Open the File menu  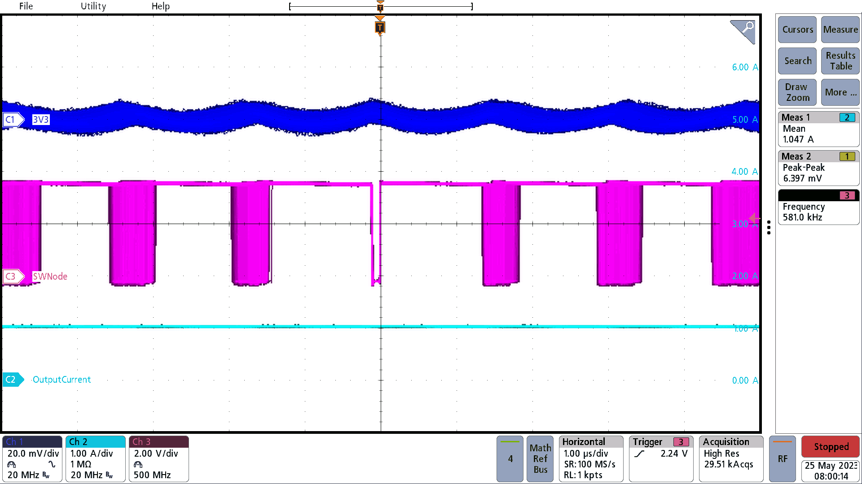tap(26, 6)
